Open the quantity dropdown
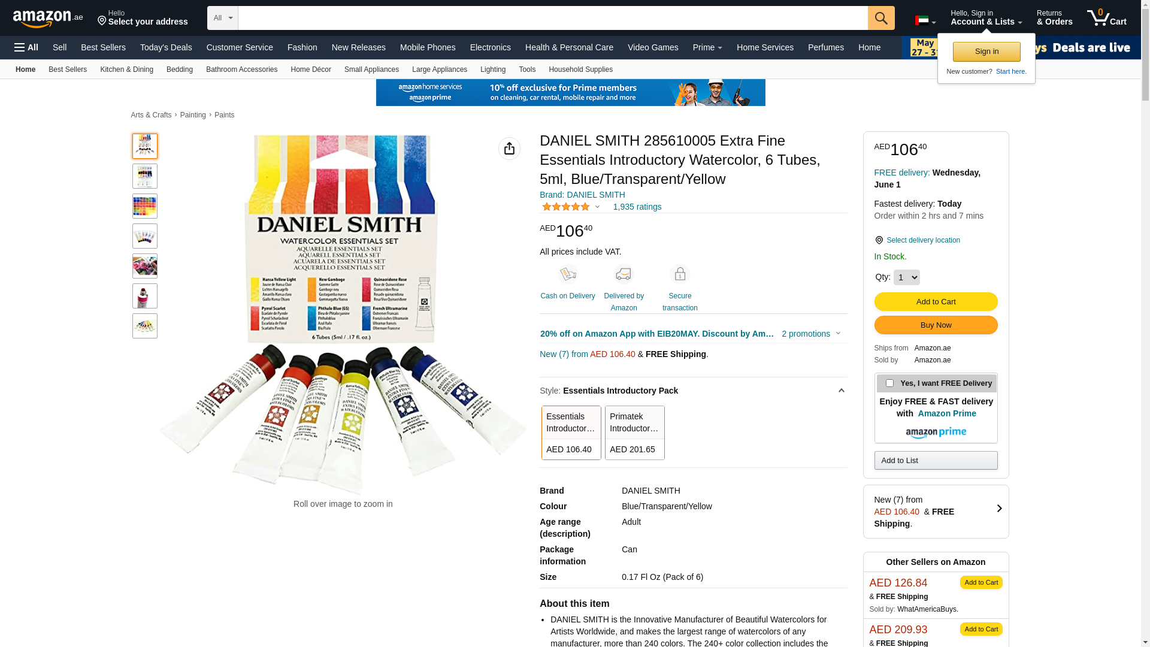1150x647 pixels. click(x=906, y=277)
